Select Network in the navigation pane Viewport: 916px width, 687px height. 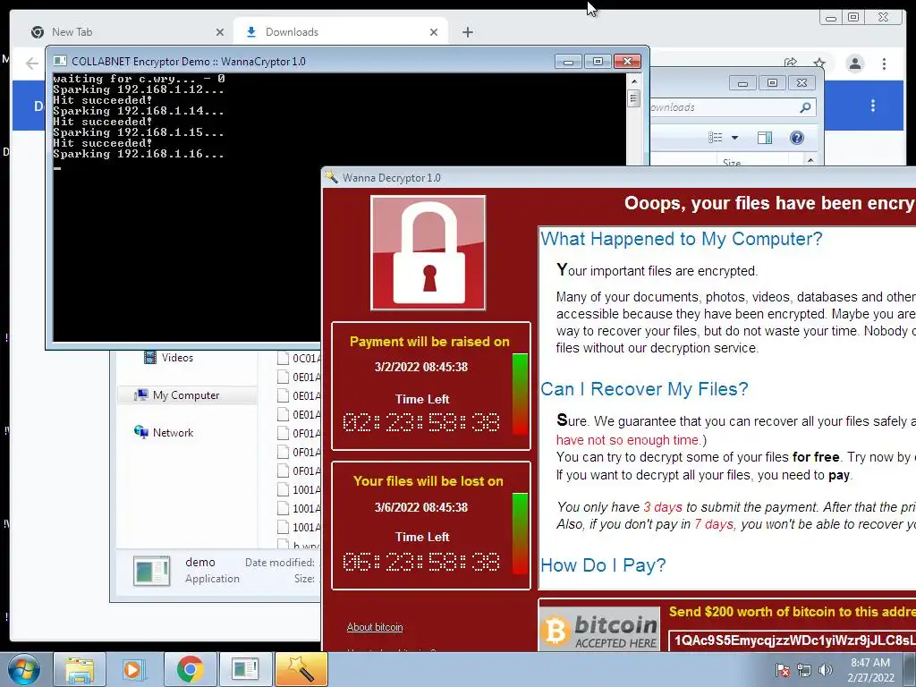click(x=173, y=432)
